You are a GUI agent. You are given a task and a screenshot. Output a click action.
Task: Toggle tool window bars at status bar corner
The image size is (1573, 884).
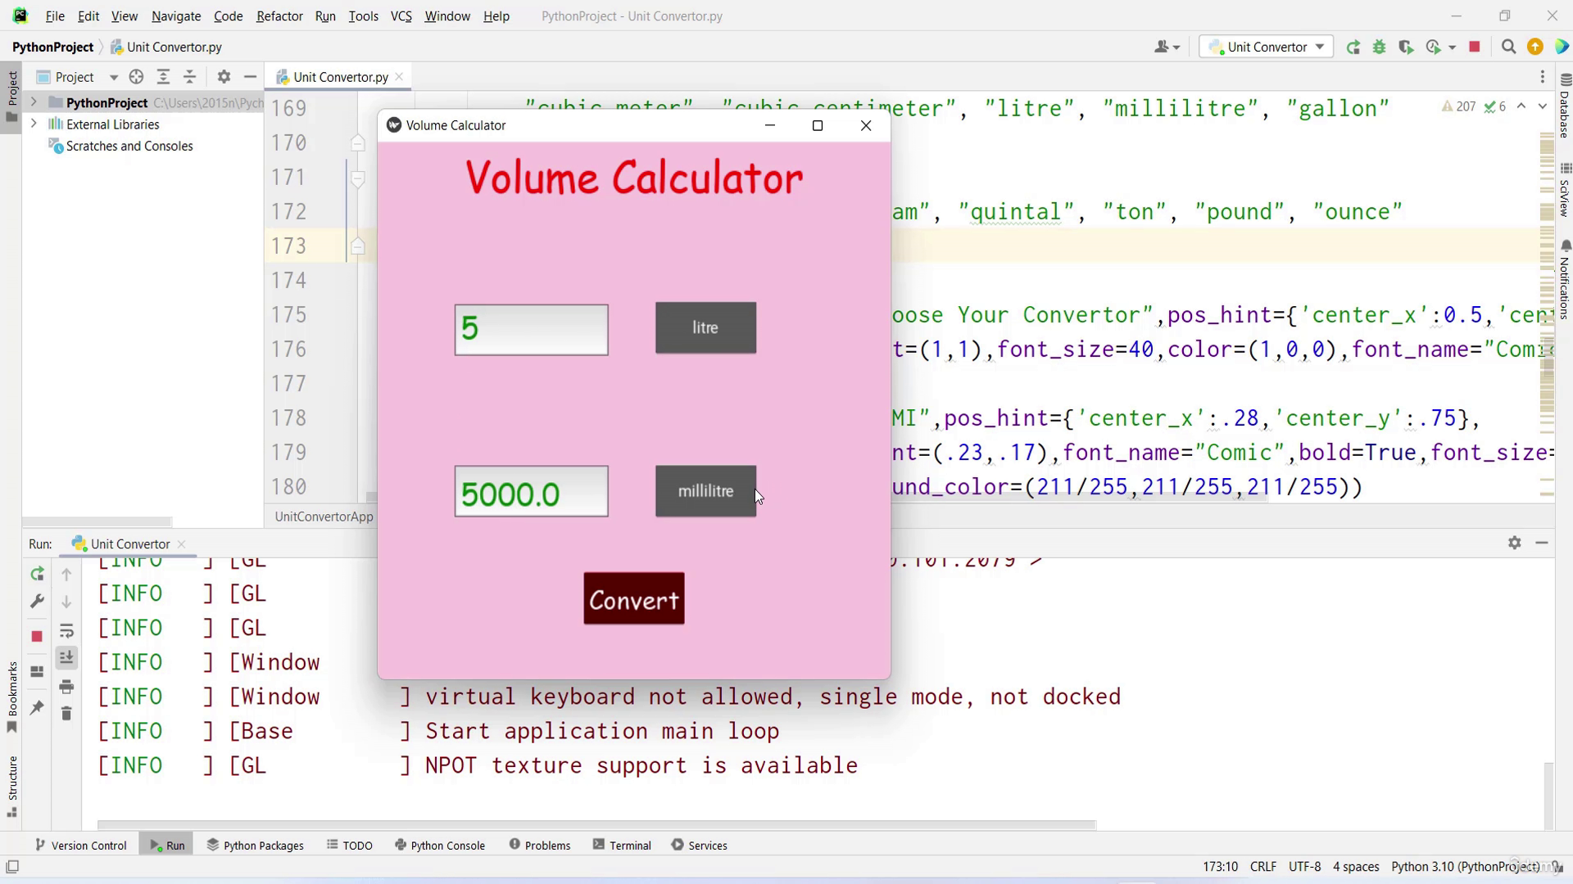pos(12,867)
